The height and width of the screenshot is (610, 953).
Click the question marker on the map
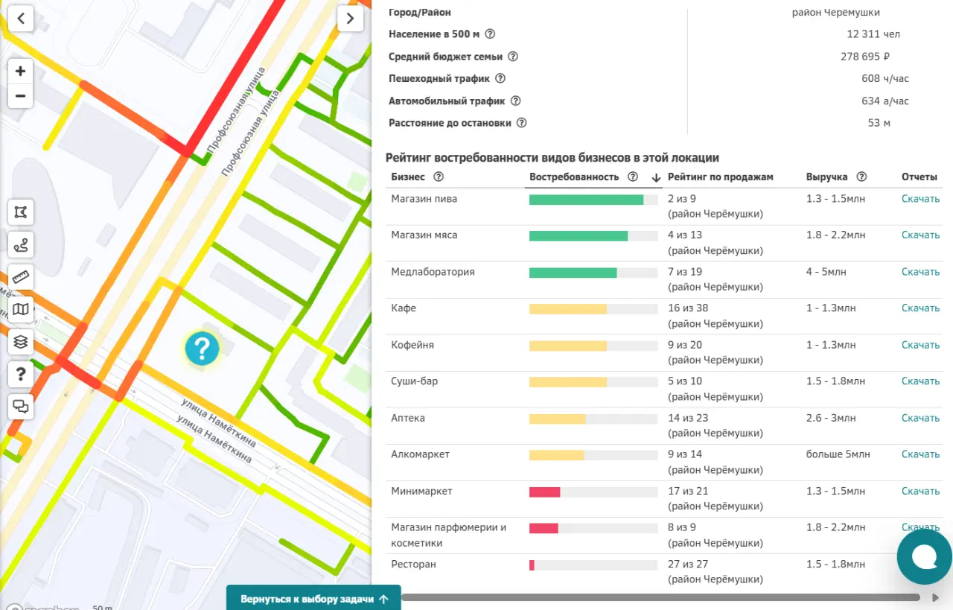tap(202, 349)
